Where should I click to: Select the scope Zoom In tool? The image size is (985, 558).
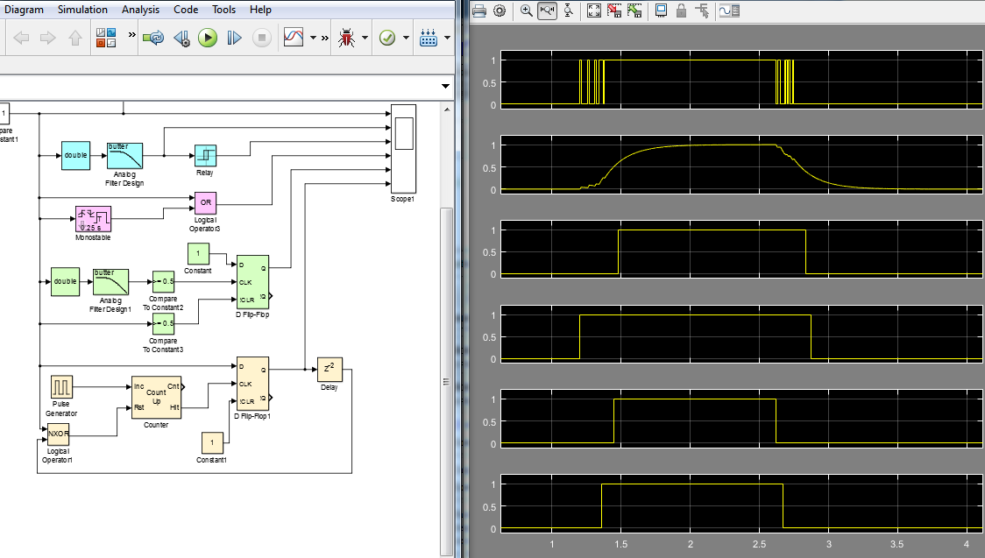(526, 11)
